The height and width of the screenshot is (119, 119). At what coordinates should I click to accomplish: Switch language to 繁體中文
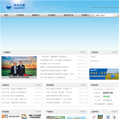[x=94, y=7]
